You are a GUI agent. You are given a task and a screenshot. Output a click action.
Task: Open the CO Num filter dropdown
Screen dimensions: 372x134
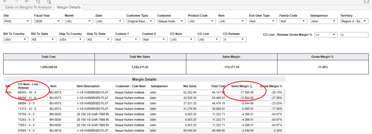coord(182,40)
